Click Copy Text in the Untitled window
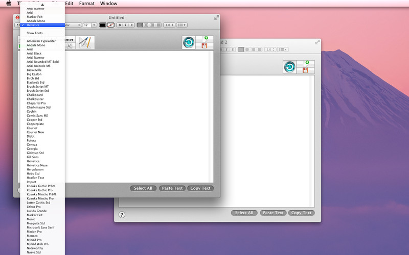The width and height of the screenshot is (409, 255). tap(200, 188)
